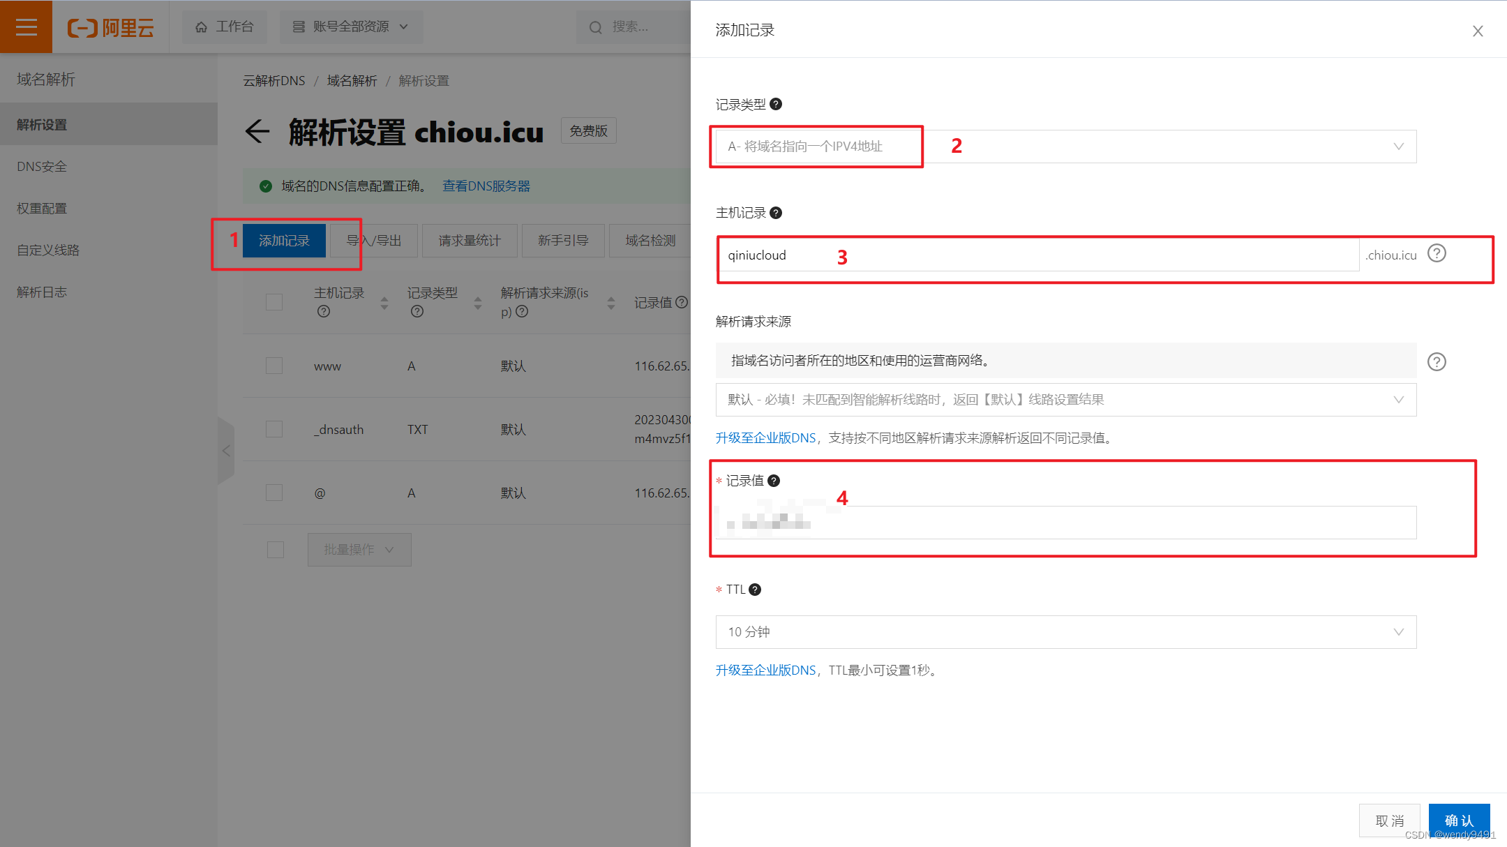Open 解析日志 in the left sidebar
The image size is (1507, 847).
pyautogui.click(x=42, y=292)
